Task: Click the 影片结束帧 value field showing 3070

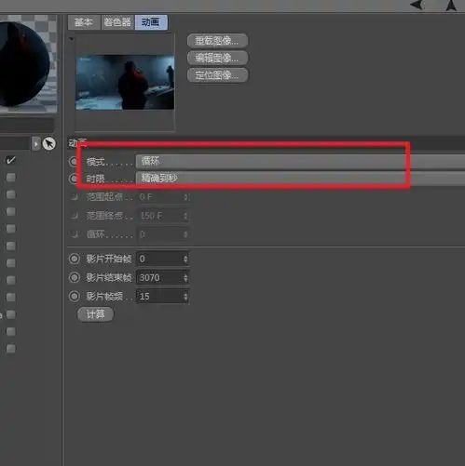Action: pos(162,277)
